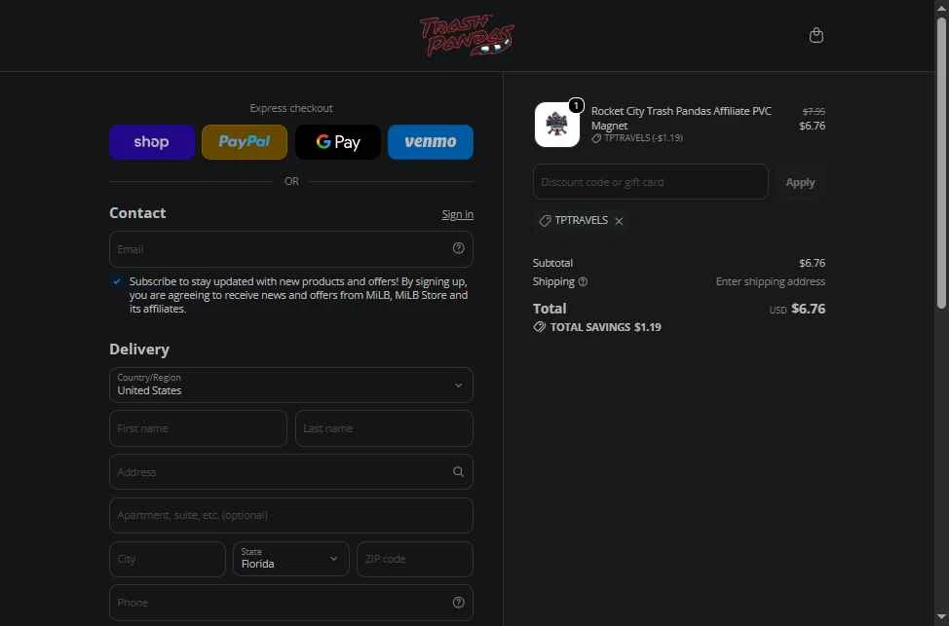This screenshot has width=949, height=626.
Task: Focus the Discount code or gift card field
Action: pos(651,182)
